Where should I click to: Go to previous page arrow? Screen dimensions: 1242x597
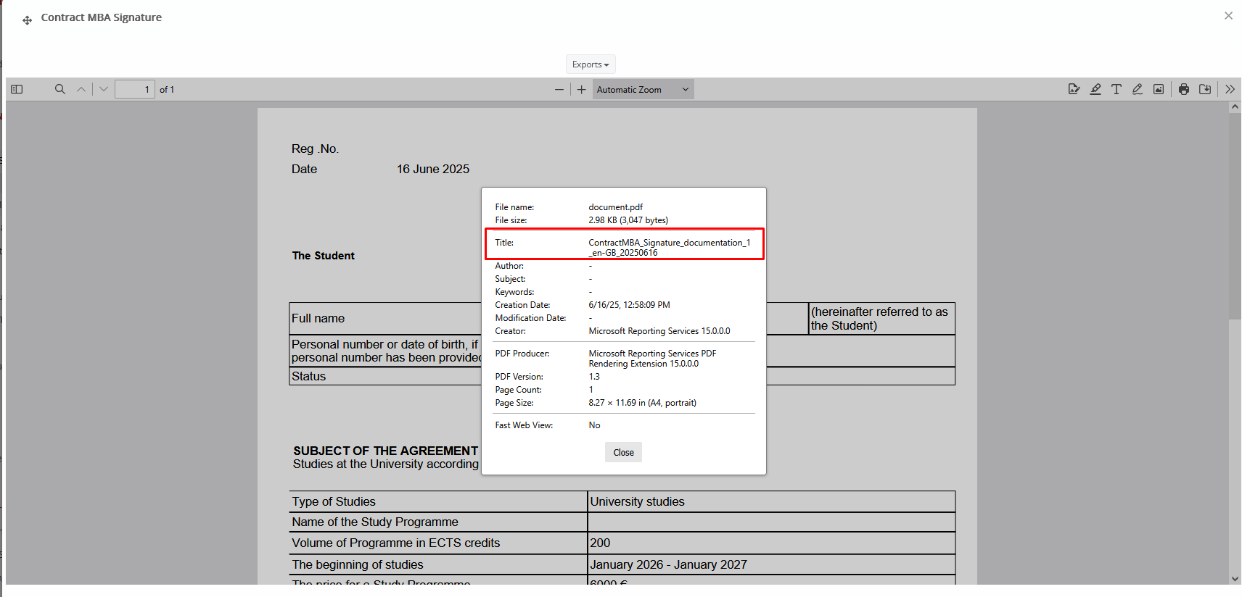tap(81, 89)
